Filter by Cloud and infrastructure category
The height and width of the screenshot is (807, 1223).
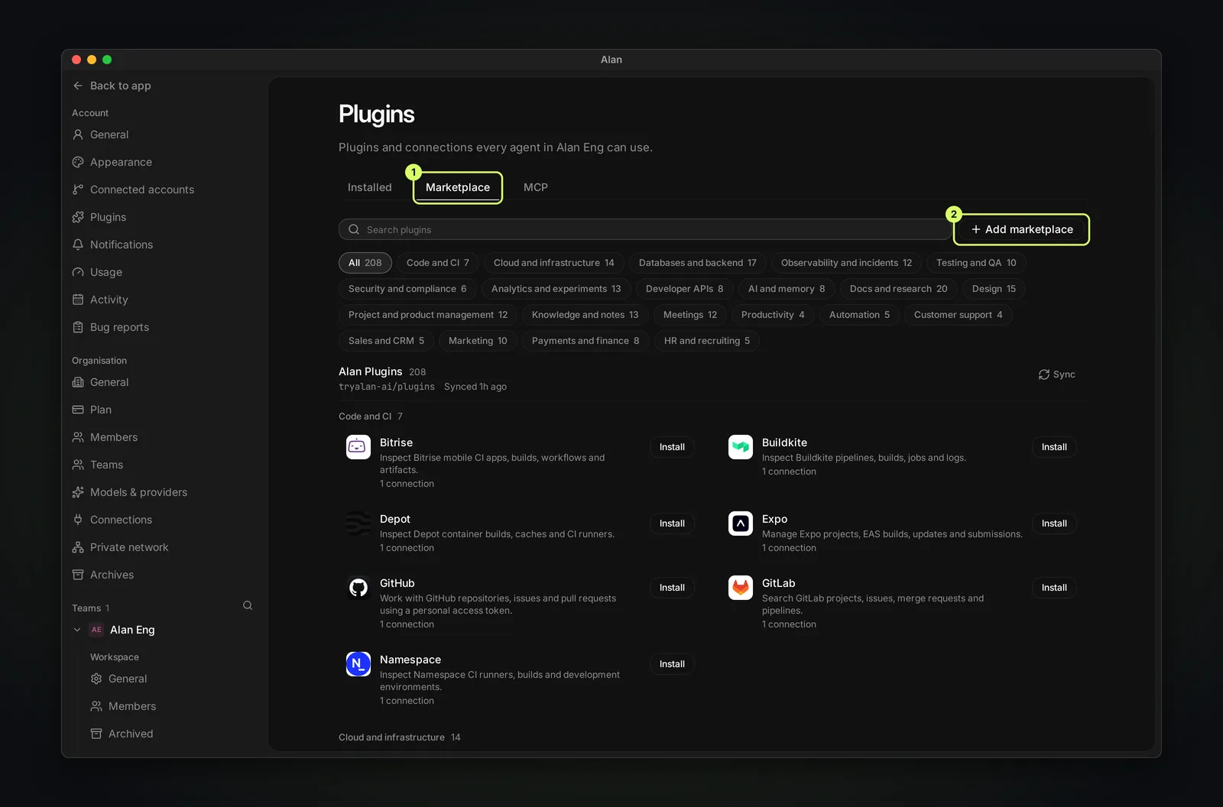click(x=554, y=263)
